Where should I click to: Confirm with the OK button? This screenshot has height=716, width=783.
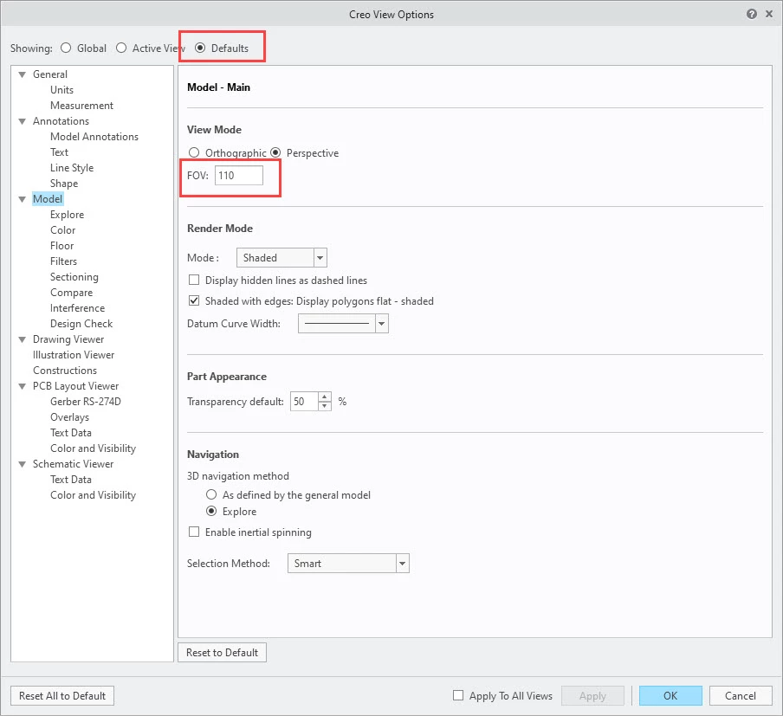point(670,695)
